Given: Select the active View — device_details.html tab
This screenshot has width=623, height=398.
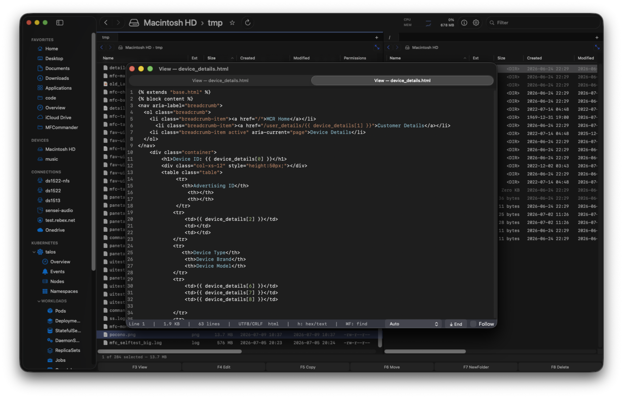Looking at the screenshot, I should [x=402, y=81].
